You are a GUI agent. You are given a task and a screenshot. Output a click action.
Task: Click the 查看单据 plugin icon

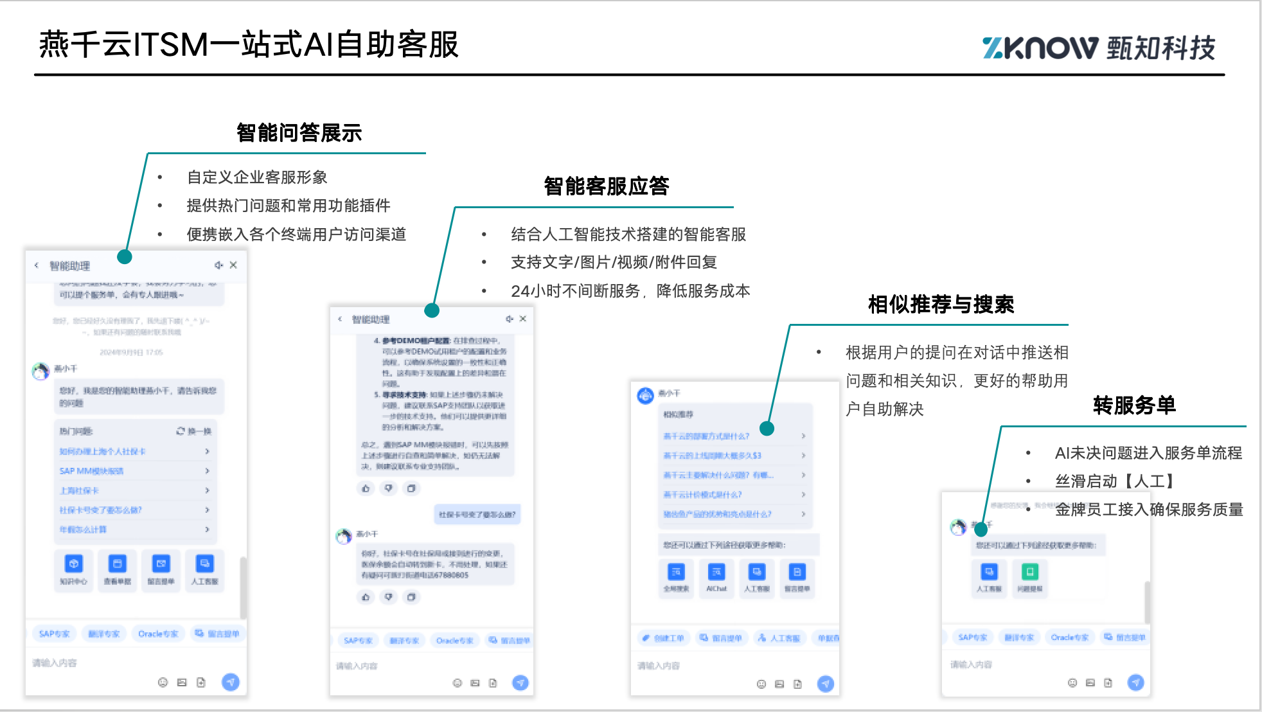click(117, 564)
